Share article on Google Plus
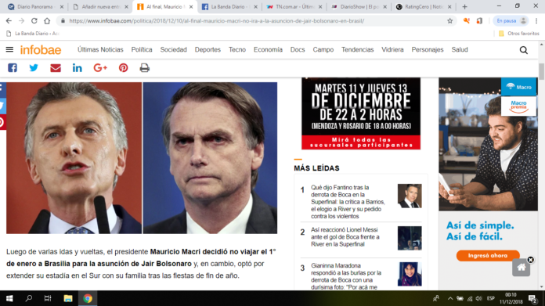The image size is (545, 306). 100,68
